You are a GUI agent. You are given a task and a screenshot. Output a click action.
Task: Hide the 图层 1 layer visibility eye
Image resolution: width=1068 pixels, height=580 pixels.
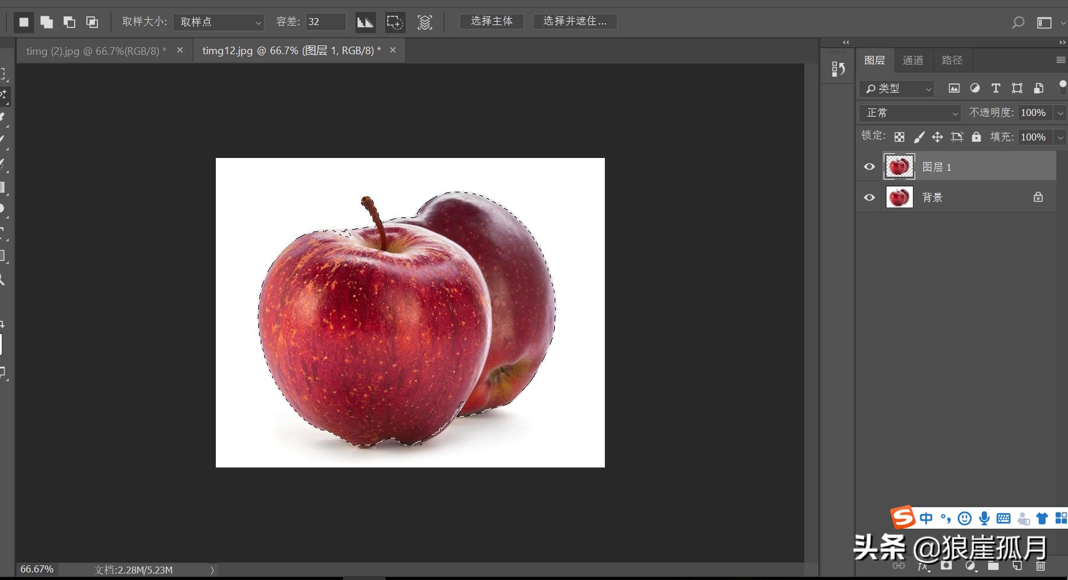pos(869,166)
